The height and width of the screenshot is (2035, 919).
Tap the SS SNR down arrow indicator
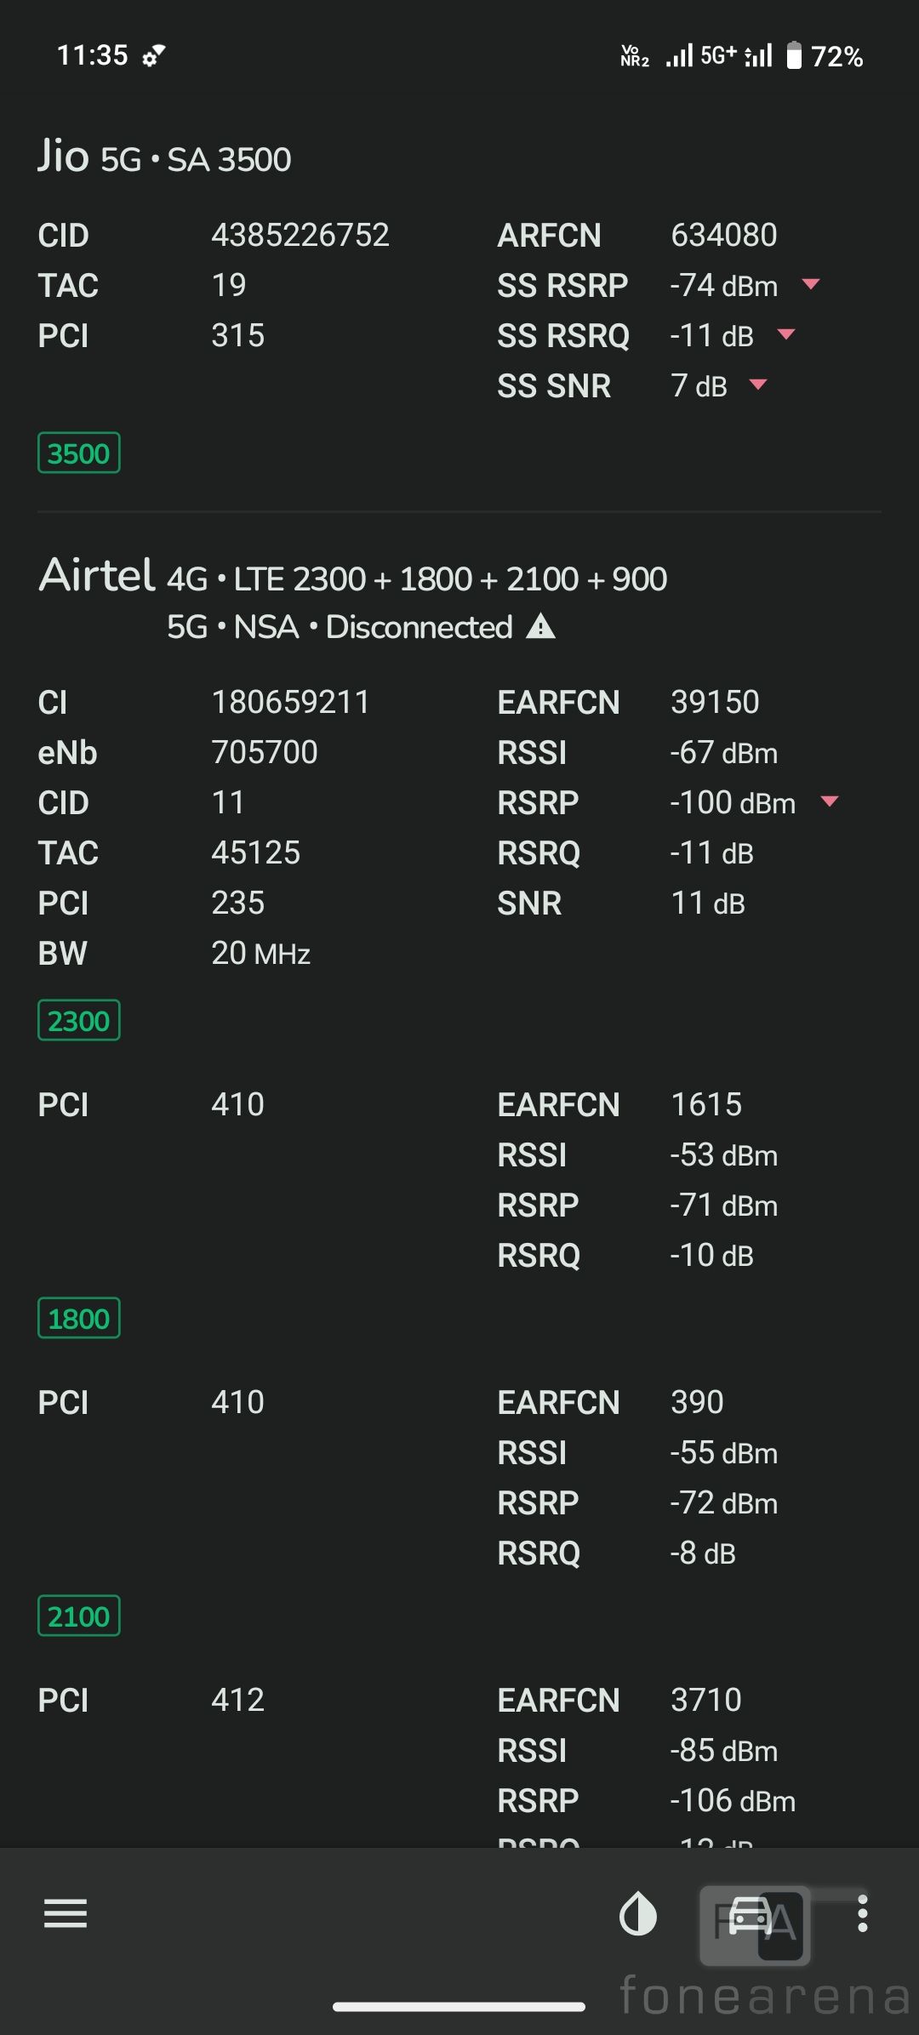(758, 385)
